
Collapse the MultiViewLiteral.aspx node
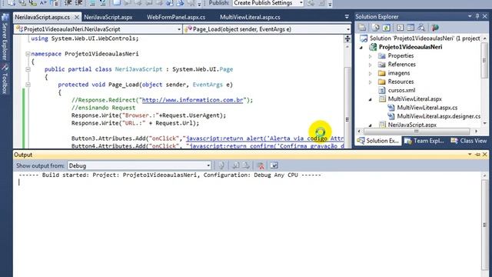tap(371, 99)
